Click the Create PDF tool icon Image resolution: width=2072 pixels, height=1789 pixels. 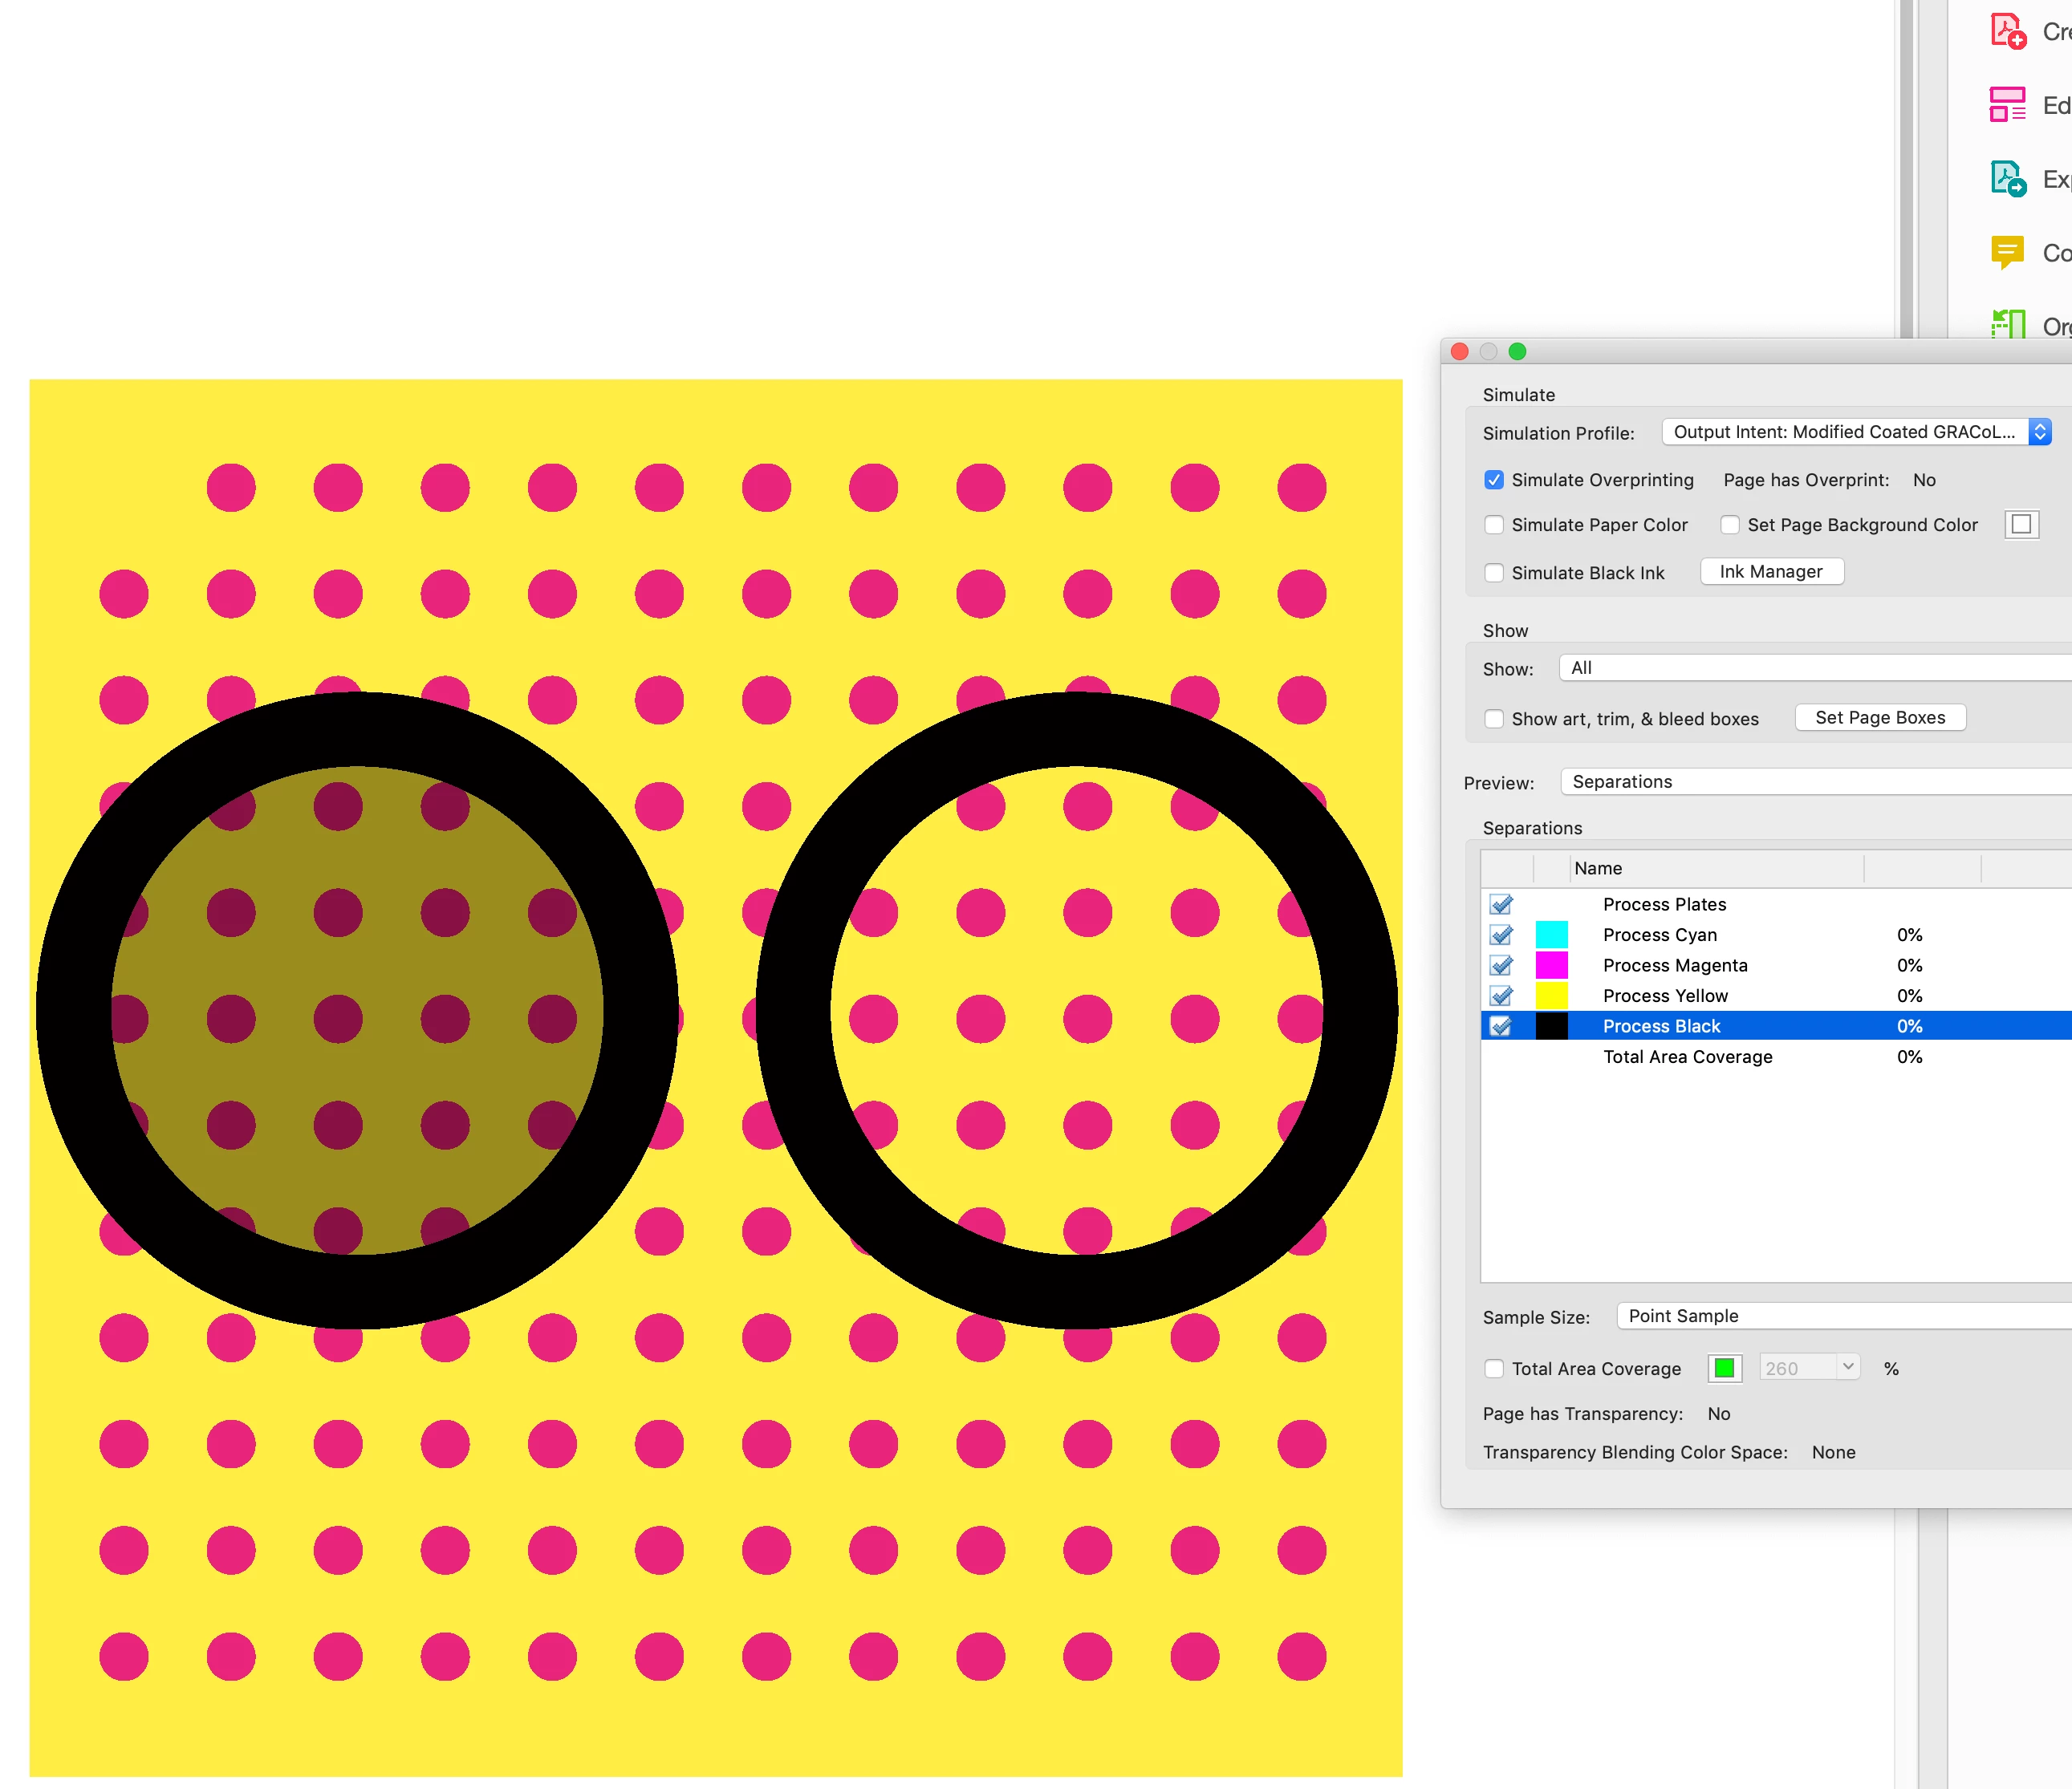(2007, 31)
